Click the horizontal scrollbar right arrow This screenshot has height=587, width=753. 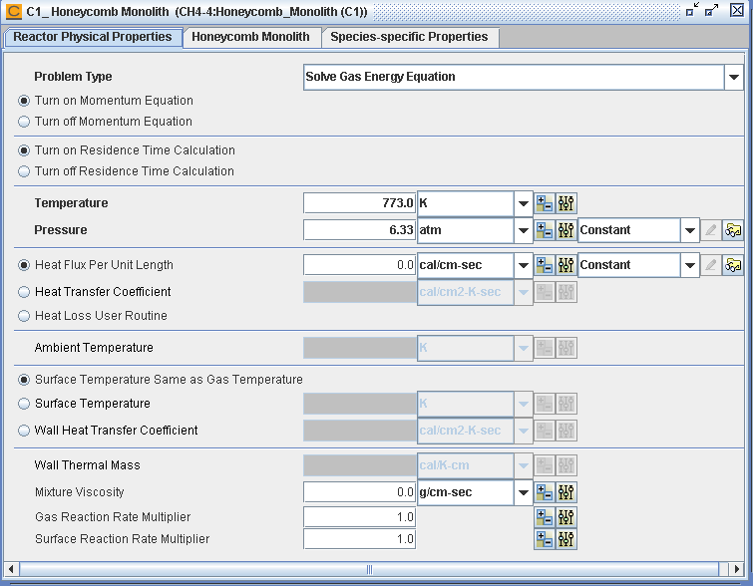click(737, 569)
